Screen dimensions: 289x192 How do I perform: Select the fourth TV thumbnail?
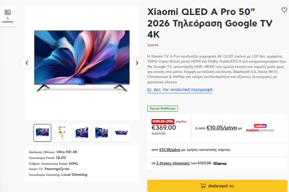tap(101, 133)
